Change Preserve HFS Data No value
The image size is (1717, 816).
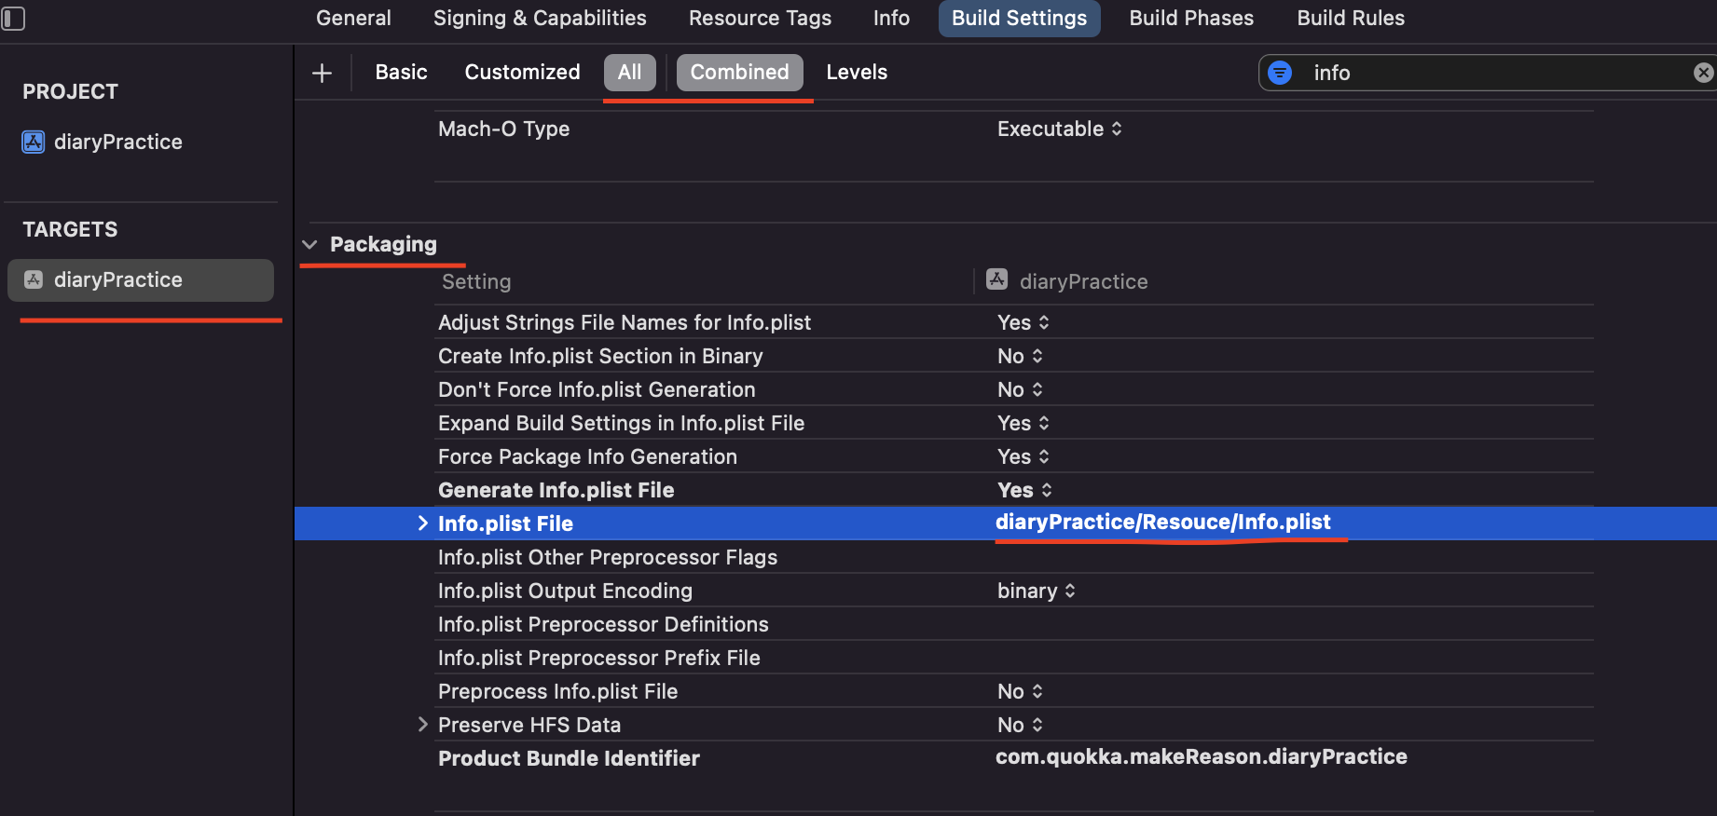pos(1020,725)
